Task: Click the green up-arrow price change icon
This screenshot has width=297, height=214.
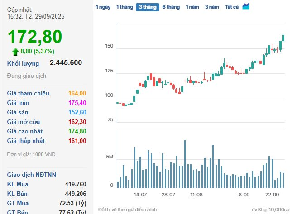Action: click(x=15, y=52)
